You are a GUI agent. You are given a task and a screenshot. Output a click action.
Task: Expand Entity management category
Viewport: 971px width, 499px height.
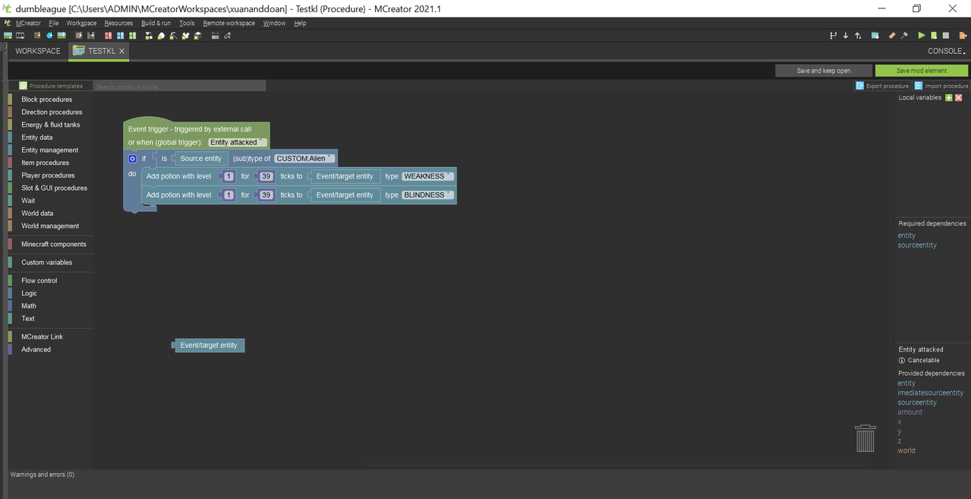[x=49, y=150]
